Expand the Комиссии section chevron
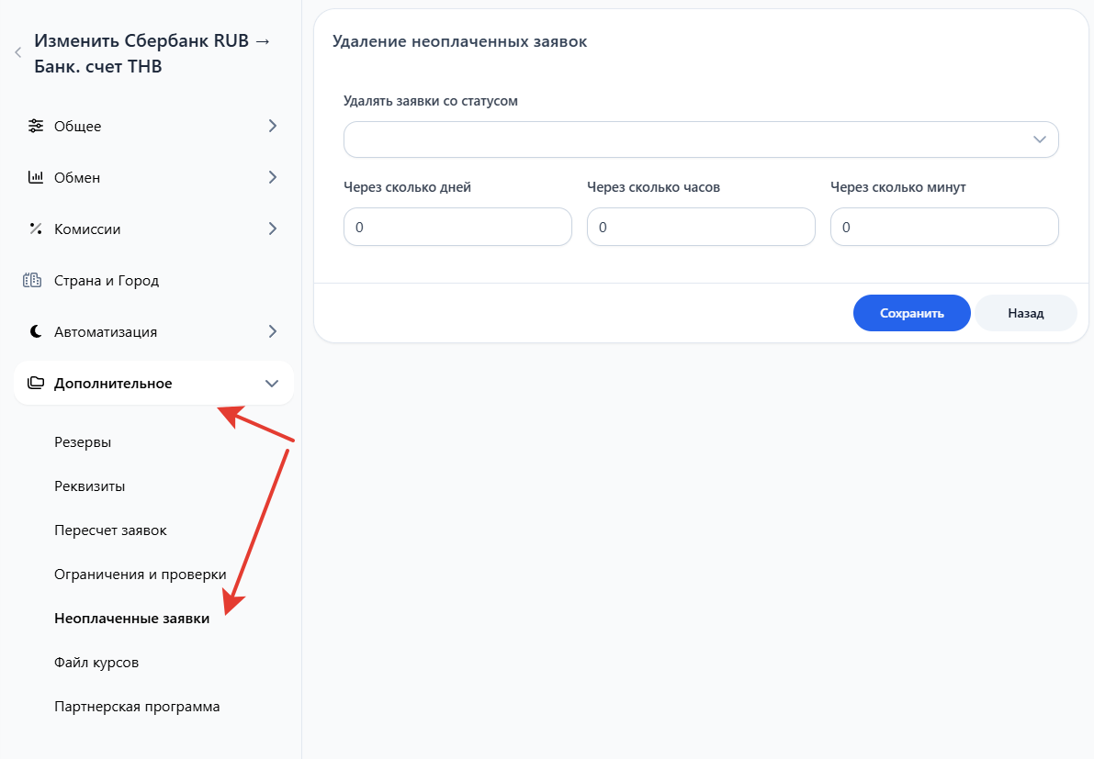 click(x=272, y=229)
